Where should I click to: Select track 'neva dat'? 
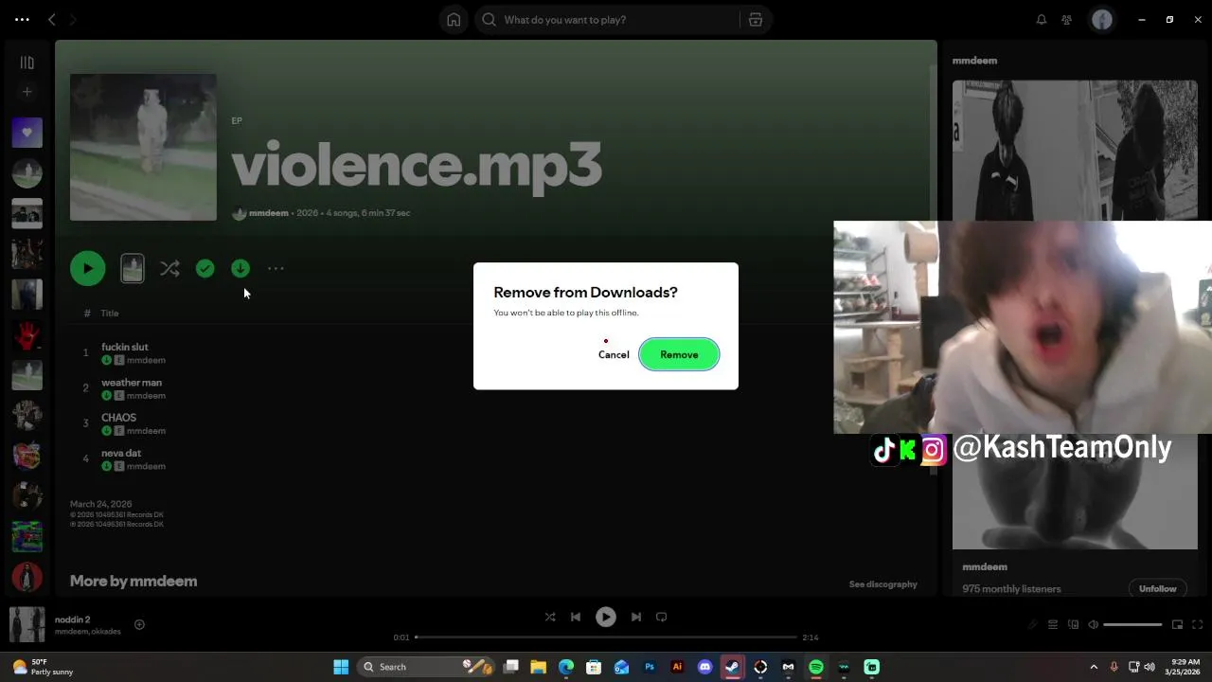pyautogui.click(x=121, y=453)
